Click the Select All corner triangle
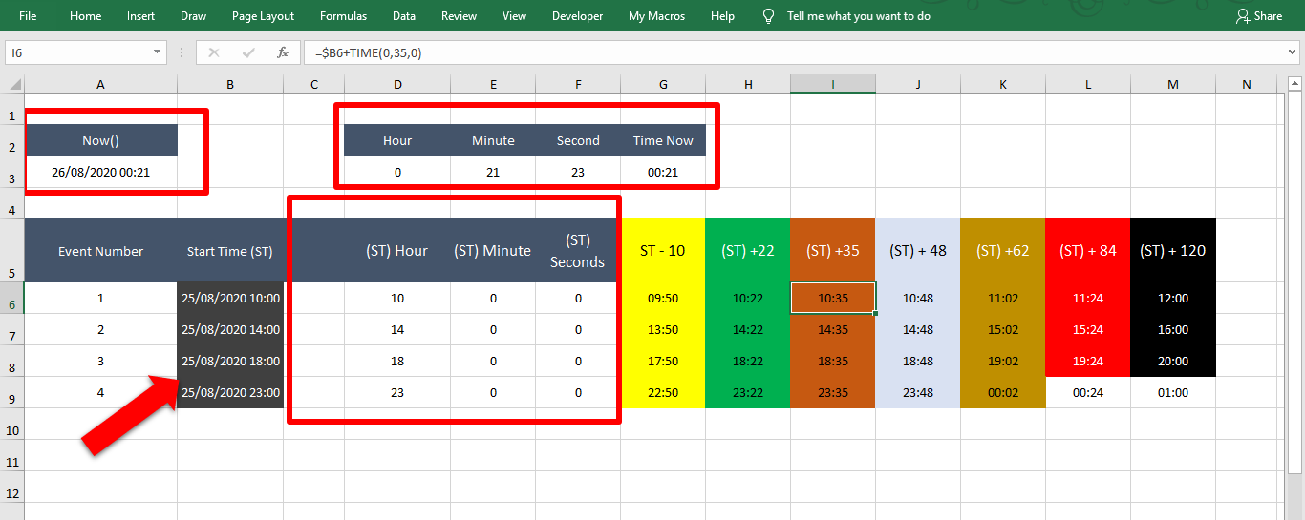The height and width of the screenshot is (520, 1305). click(x=12, y=84)
